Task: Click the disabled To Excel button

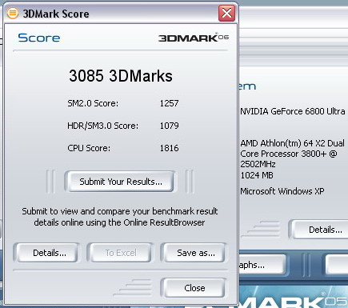Action: tap(121, 253)
